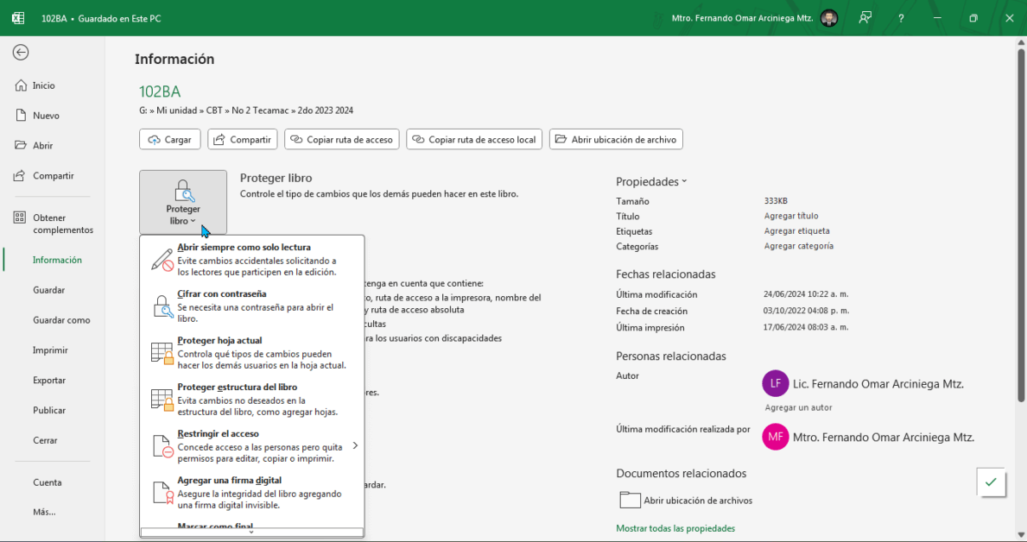Expand Restringir el acceso submenu
Screen dimensions: 1027x542
[x=354, y=445]
